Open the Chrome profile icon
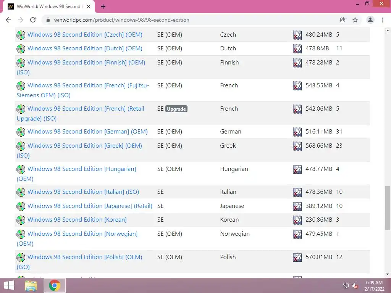 click(x=370, y=20)
